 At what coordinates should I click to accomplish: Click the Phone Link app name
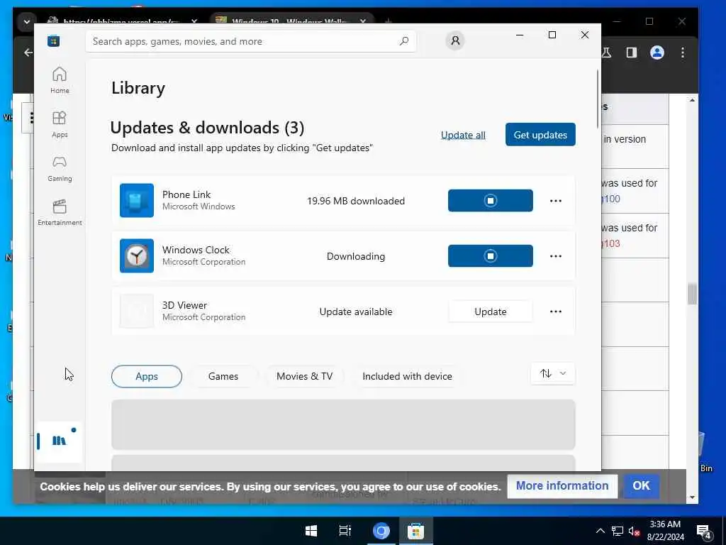pyautogui.click(x=186, y=194)
